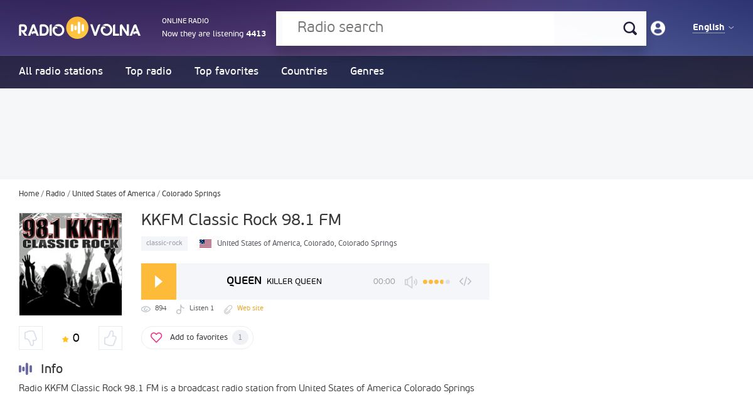Click the United States flag icon

click(205, 244)
